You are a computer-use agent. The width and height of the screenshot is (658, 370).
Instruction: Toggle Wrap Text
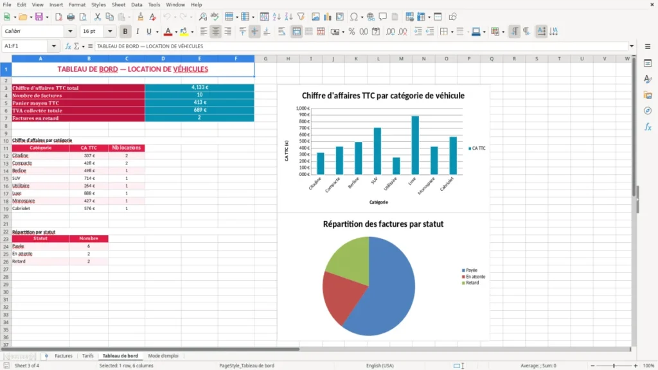(x=281, y=31)
